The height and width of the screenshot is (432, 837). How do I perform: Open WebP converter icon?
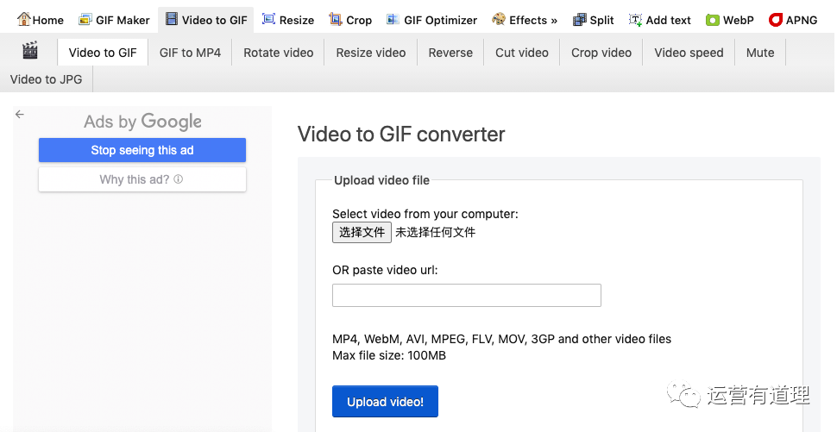pyautogui.click(x=713, y=20)
